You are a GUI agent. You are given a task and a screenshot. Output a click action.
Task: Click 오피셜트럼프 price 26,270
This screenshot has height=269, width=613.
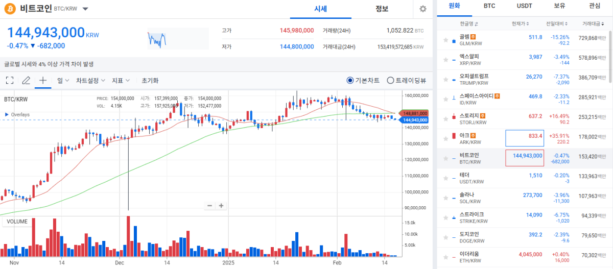point(534,77)
